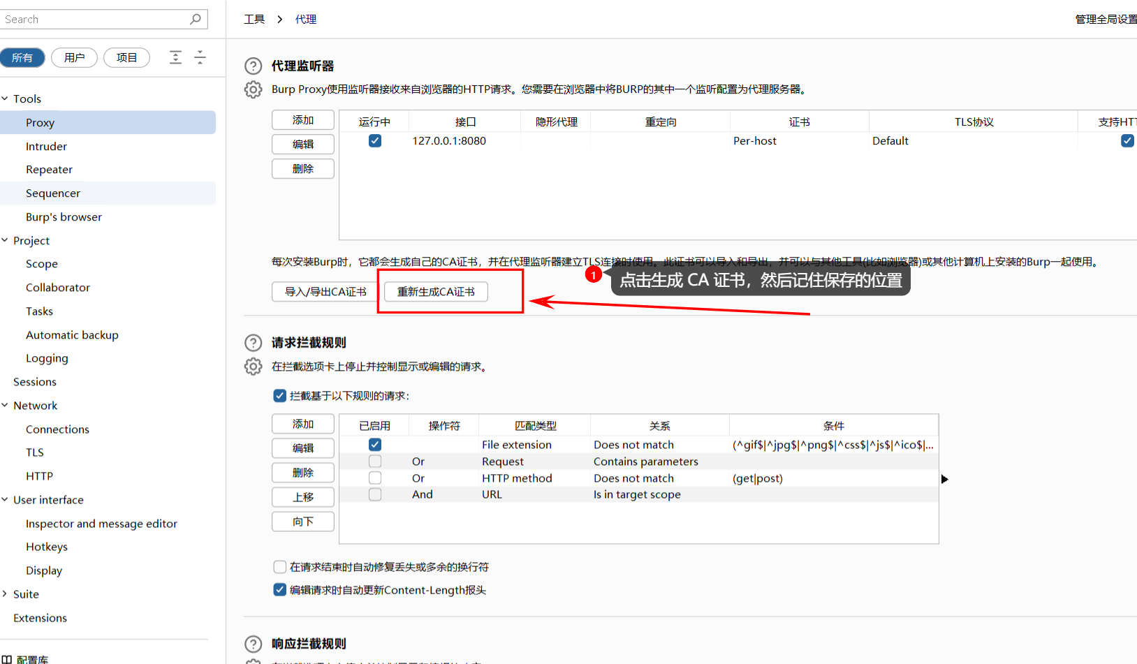Open gear options for 代理监听器 section
The width and height of the screenshot is (1137, 664).
[253, 89]
